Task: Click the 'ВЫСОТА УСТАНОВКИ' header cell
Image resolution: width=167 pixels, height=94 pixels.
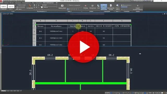Action: click(x=104, y=26)
